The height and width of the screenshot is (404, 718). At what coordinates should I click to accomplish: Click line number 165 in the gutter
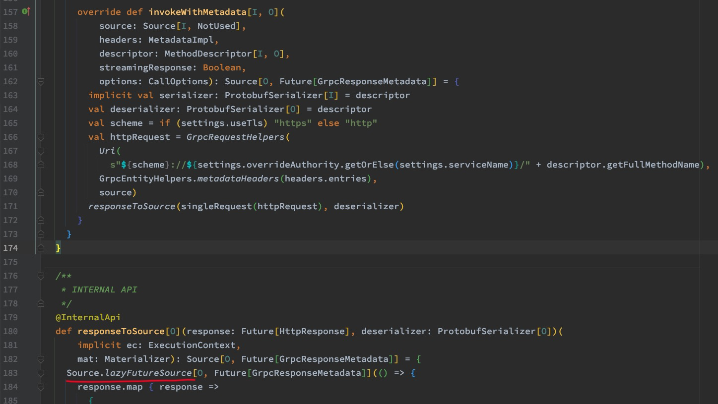[x=10, y=123]
